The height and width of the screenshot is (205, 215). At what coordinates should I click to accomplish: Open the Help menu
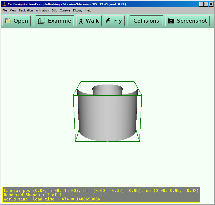click(88, 10)
